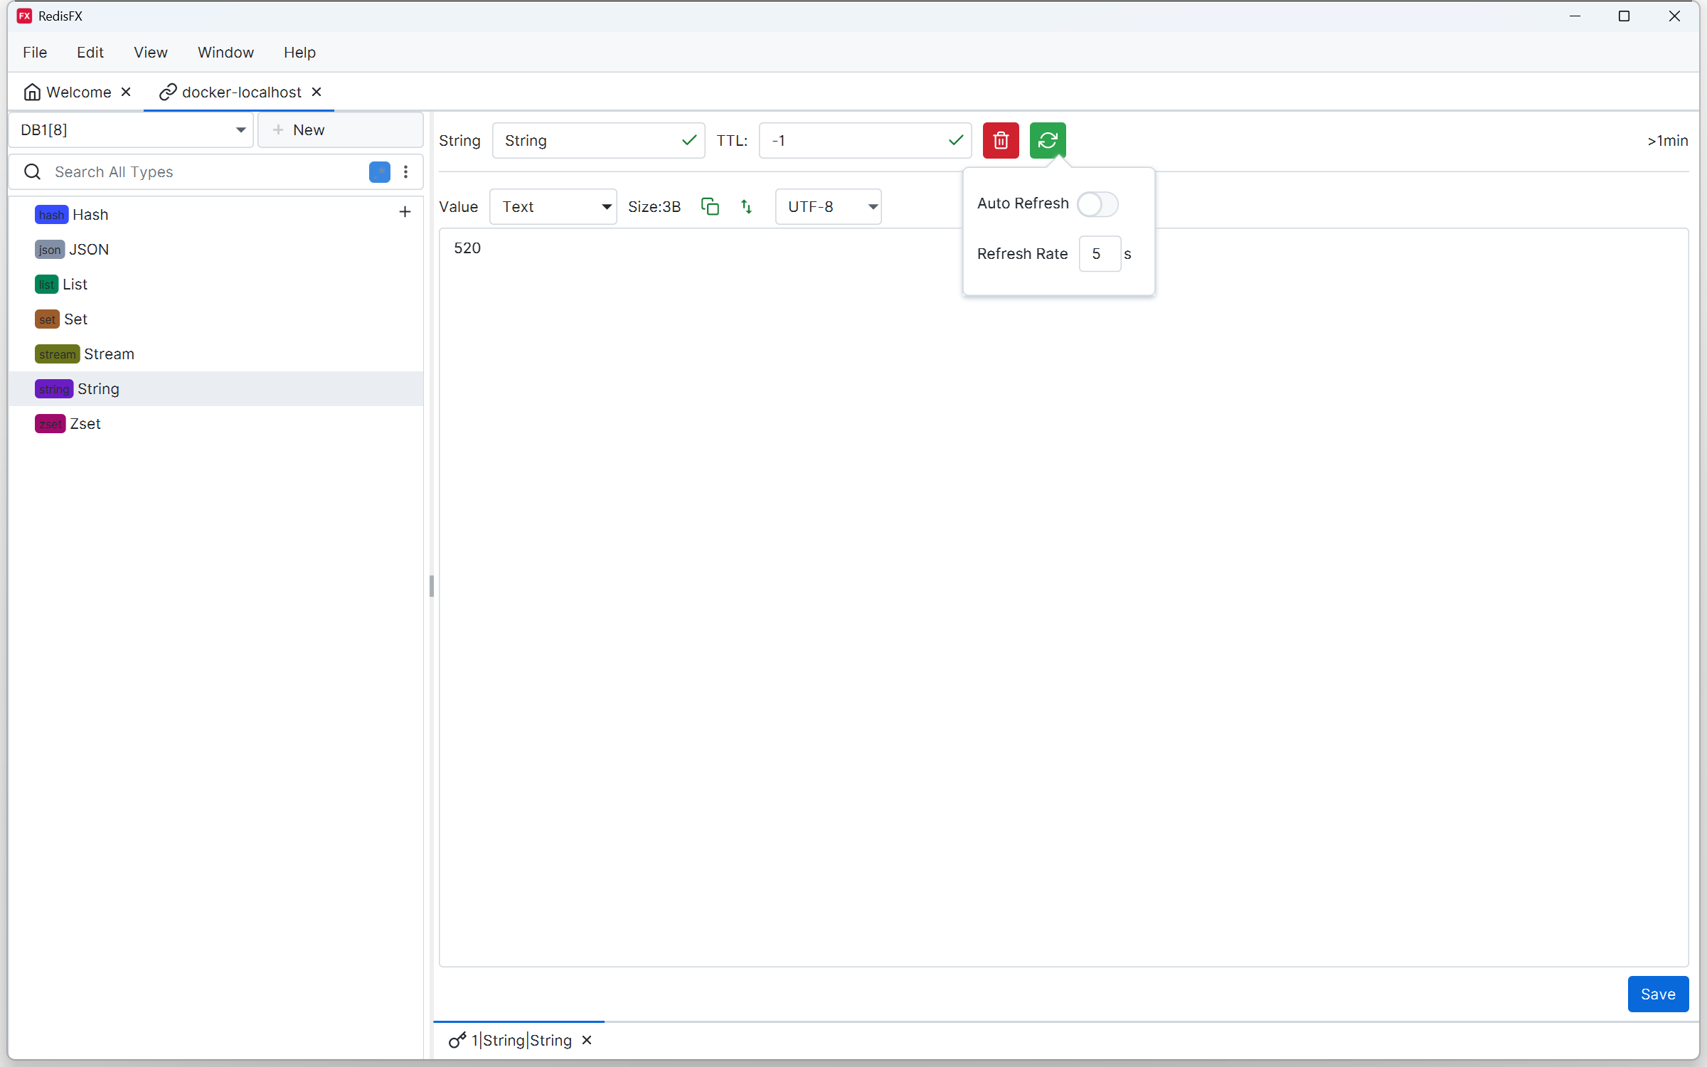Open the Window menu
This screenshot has width=1707, height=1067.
coord(225,52)
